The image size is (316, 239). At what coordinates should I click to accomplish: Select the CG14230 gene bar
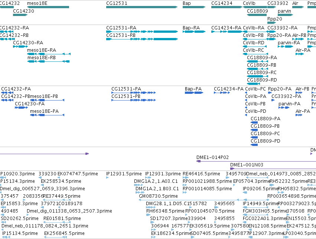[x=20, y=15]
